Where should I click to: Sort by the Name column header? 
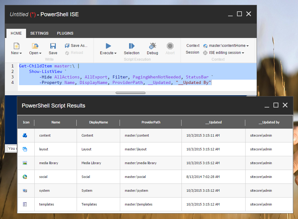[56, 122]
